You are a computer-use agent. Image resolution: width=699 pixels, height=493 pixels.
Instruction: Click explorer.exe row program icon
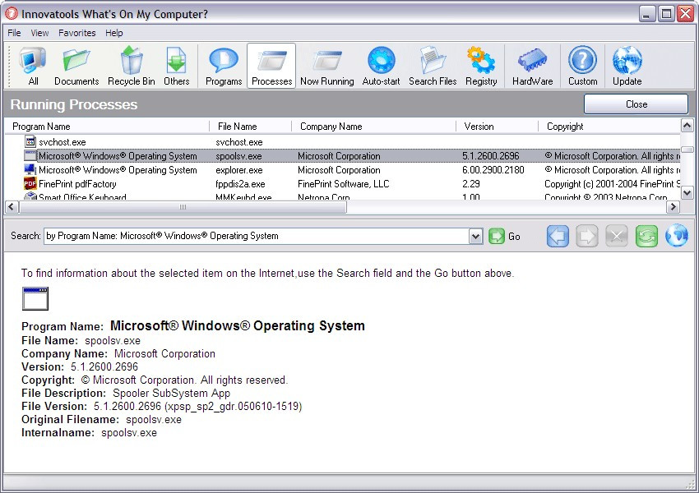pos(30,170)
